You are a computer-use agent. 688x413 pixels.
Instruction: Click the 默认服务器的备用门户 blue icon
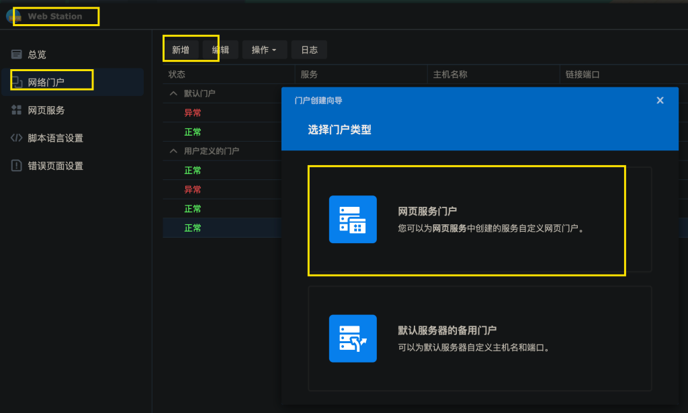(353, 338)
